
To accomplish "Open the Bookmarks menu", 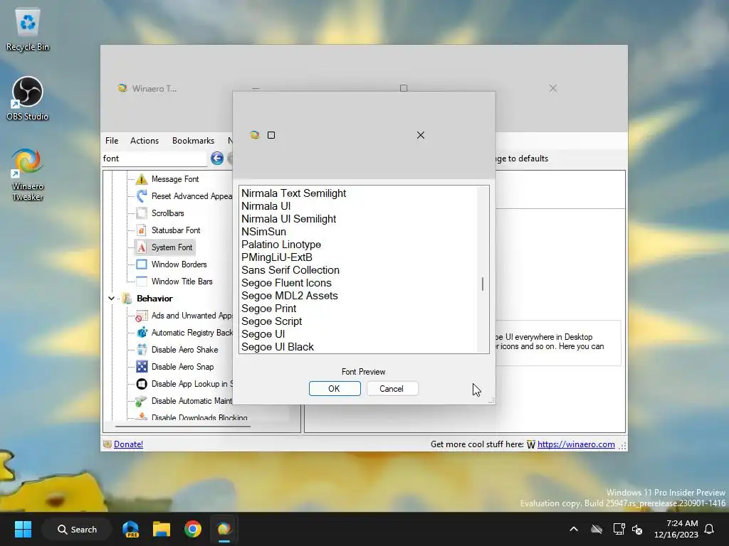I will pyautogui.click(x=193, y=141).
